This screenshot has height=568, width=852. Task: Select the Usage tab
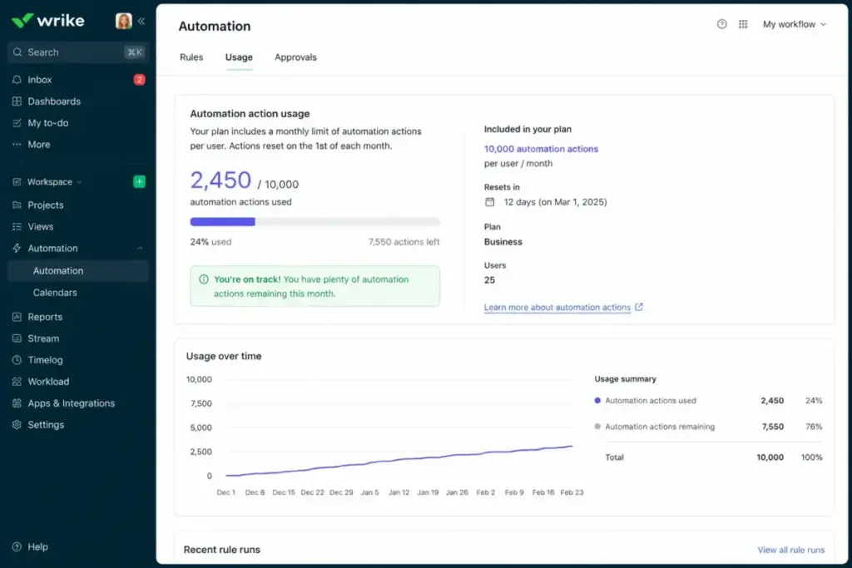(239, 57)
